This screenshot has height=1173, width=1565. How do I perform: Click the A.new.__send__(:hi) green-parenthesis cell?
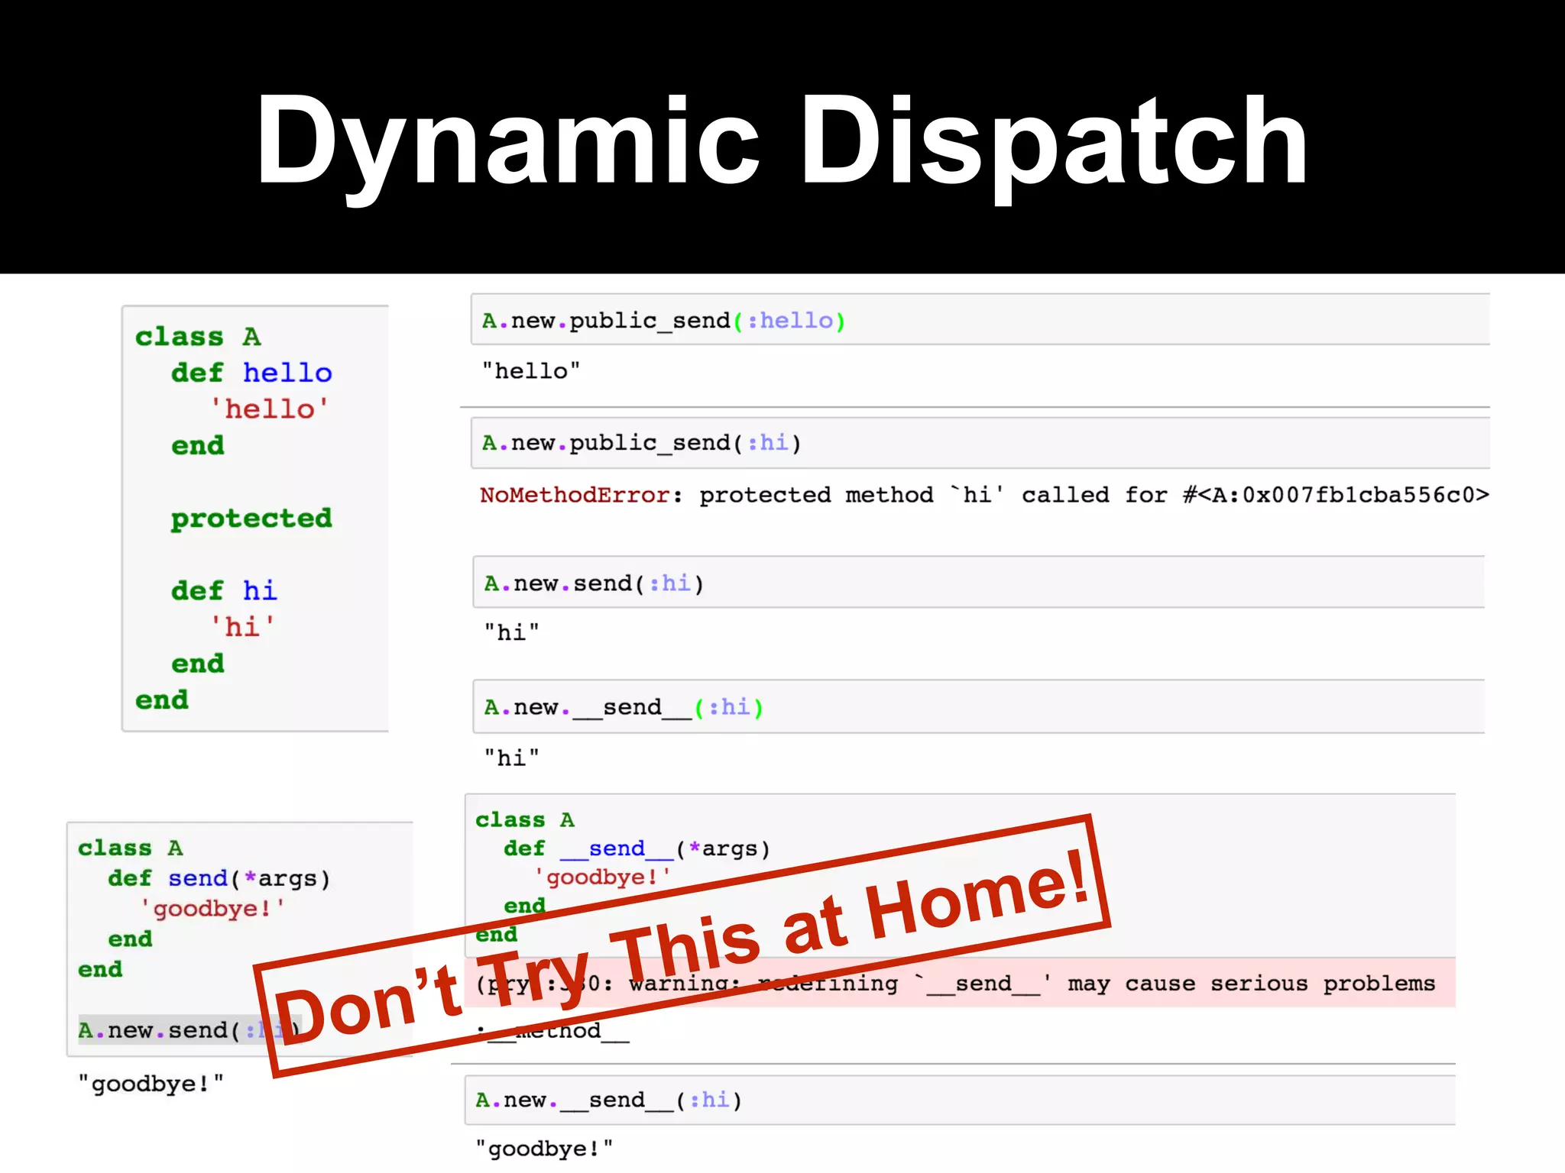tap(624, 707)
